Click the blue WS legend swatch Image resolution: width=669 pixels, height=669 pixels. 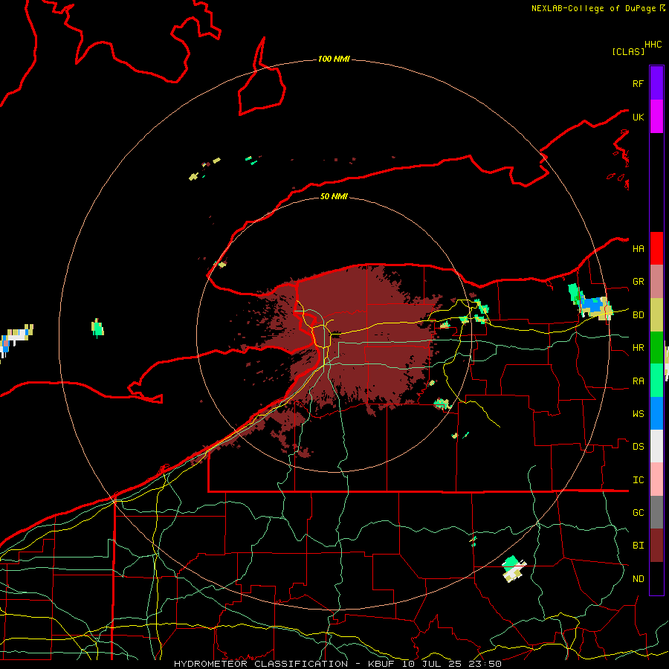pyautogui.click(x=656, y=413)
